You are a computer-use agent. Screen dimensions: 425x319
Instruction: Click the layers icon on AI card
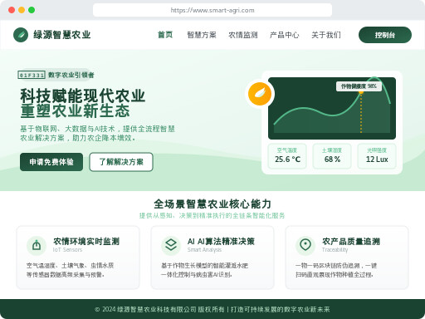171,245
